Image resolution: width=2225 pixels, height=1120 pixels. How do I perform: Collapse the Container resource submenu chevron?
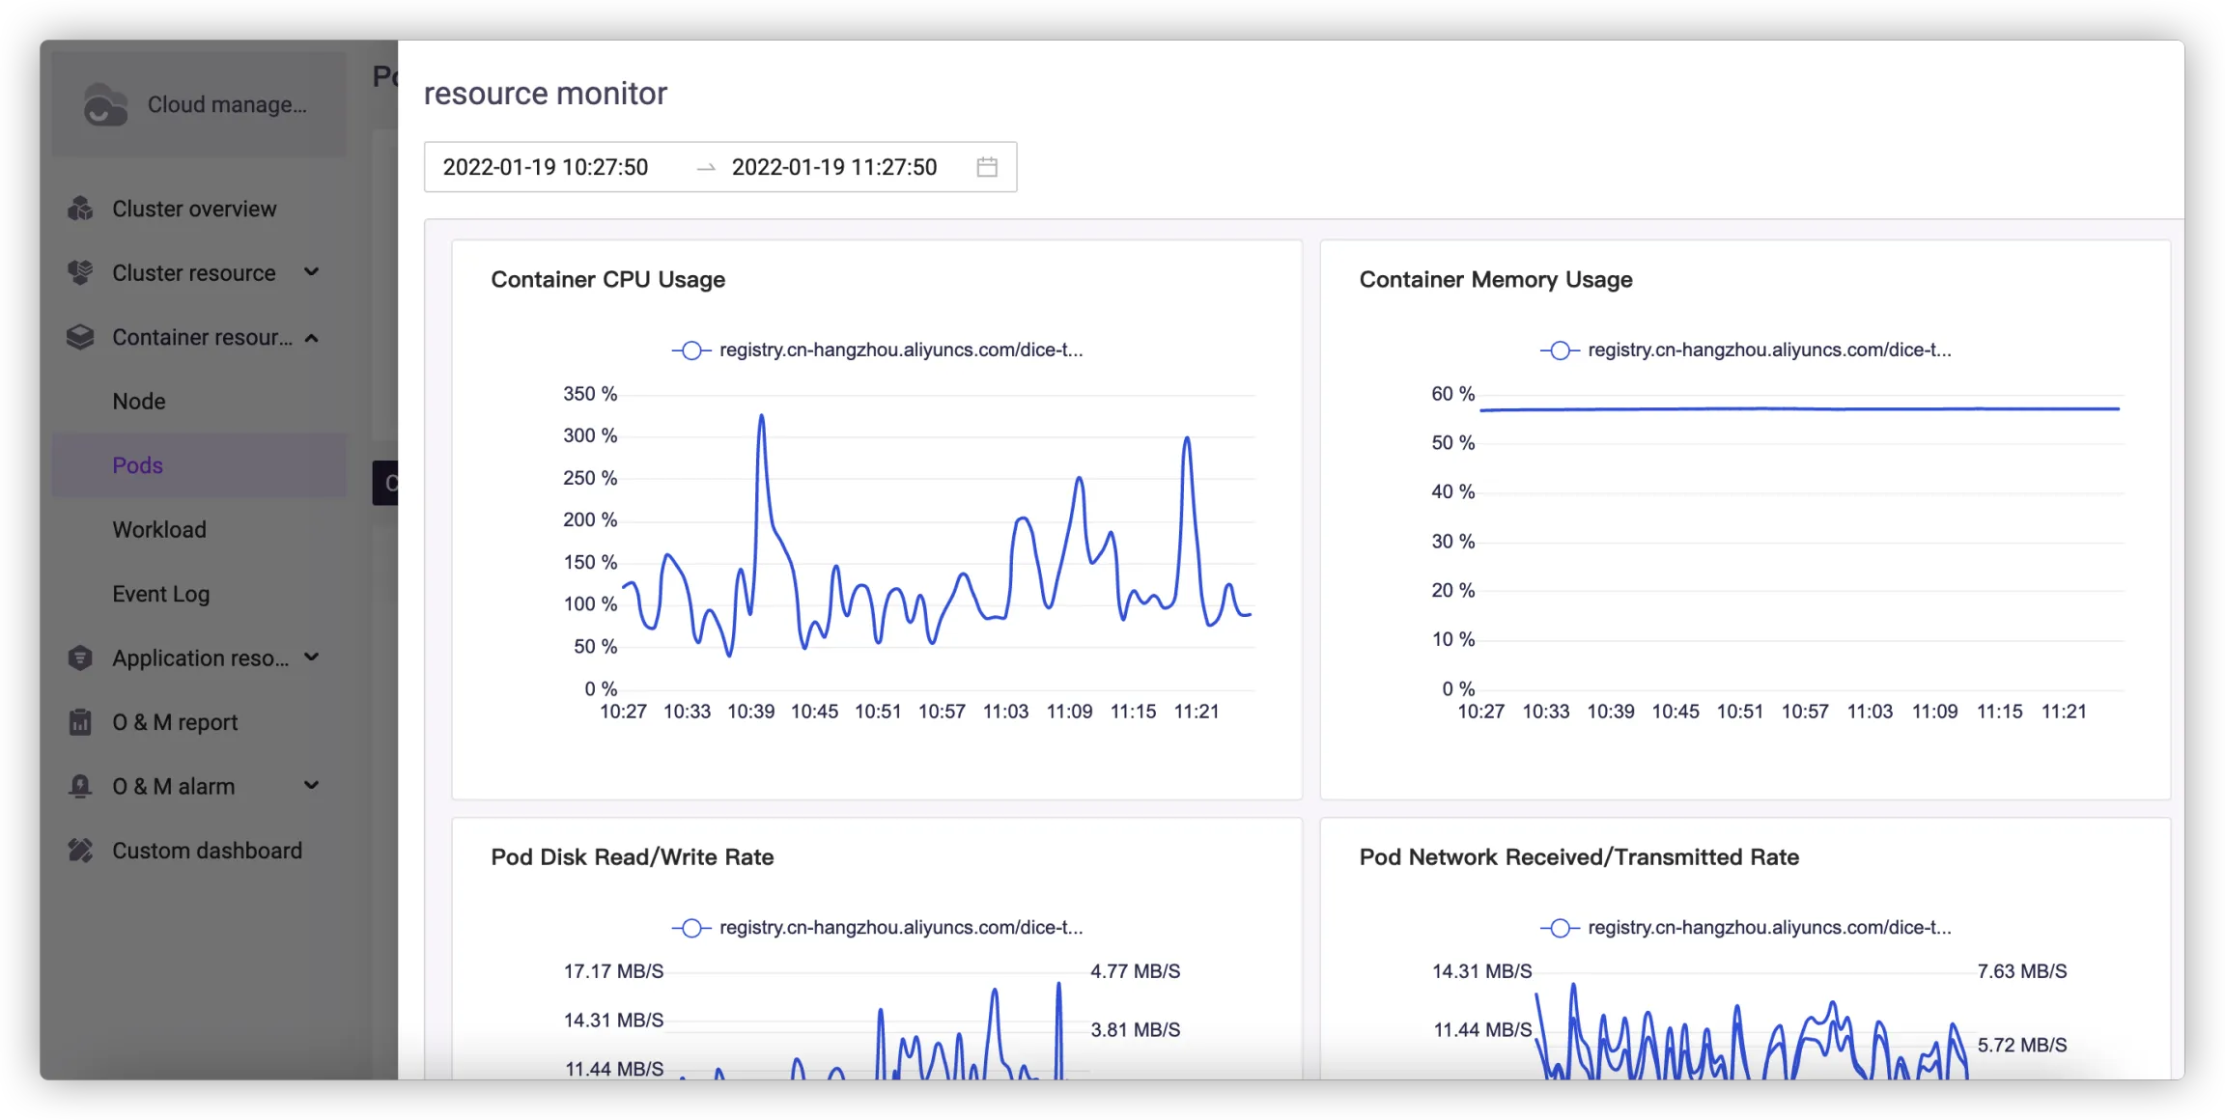point(311,338)
